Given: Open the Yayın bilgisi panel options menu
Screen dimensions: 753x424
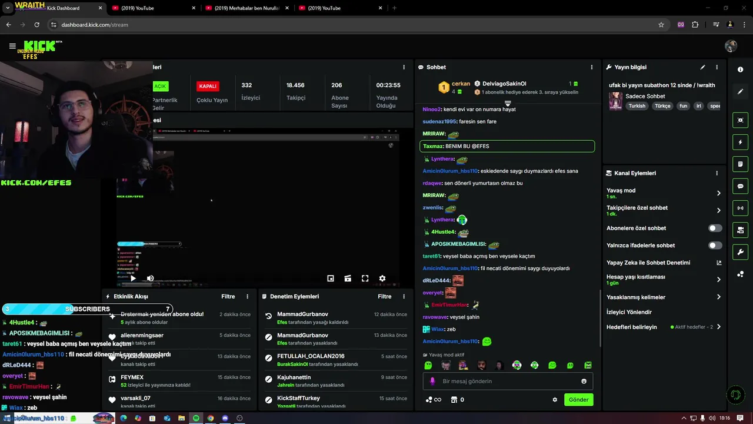Looking at the screenshot, I should (717, 67).
